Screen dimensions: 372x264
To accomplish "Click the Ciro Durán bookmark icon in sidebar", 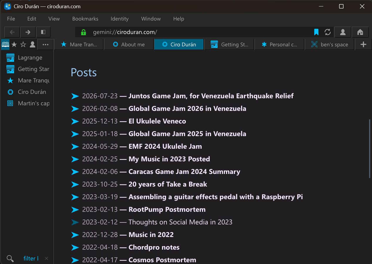I will [10, 92].
